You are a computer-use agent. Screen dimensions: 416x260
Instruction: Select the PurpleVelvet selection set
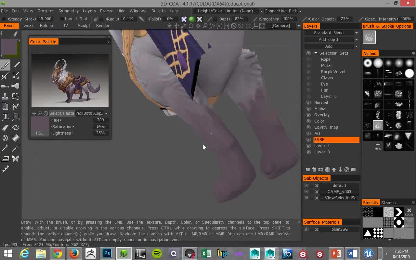(333, 72)
